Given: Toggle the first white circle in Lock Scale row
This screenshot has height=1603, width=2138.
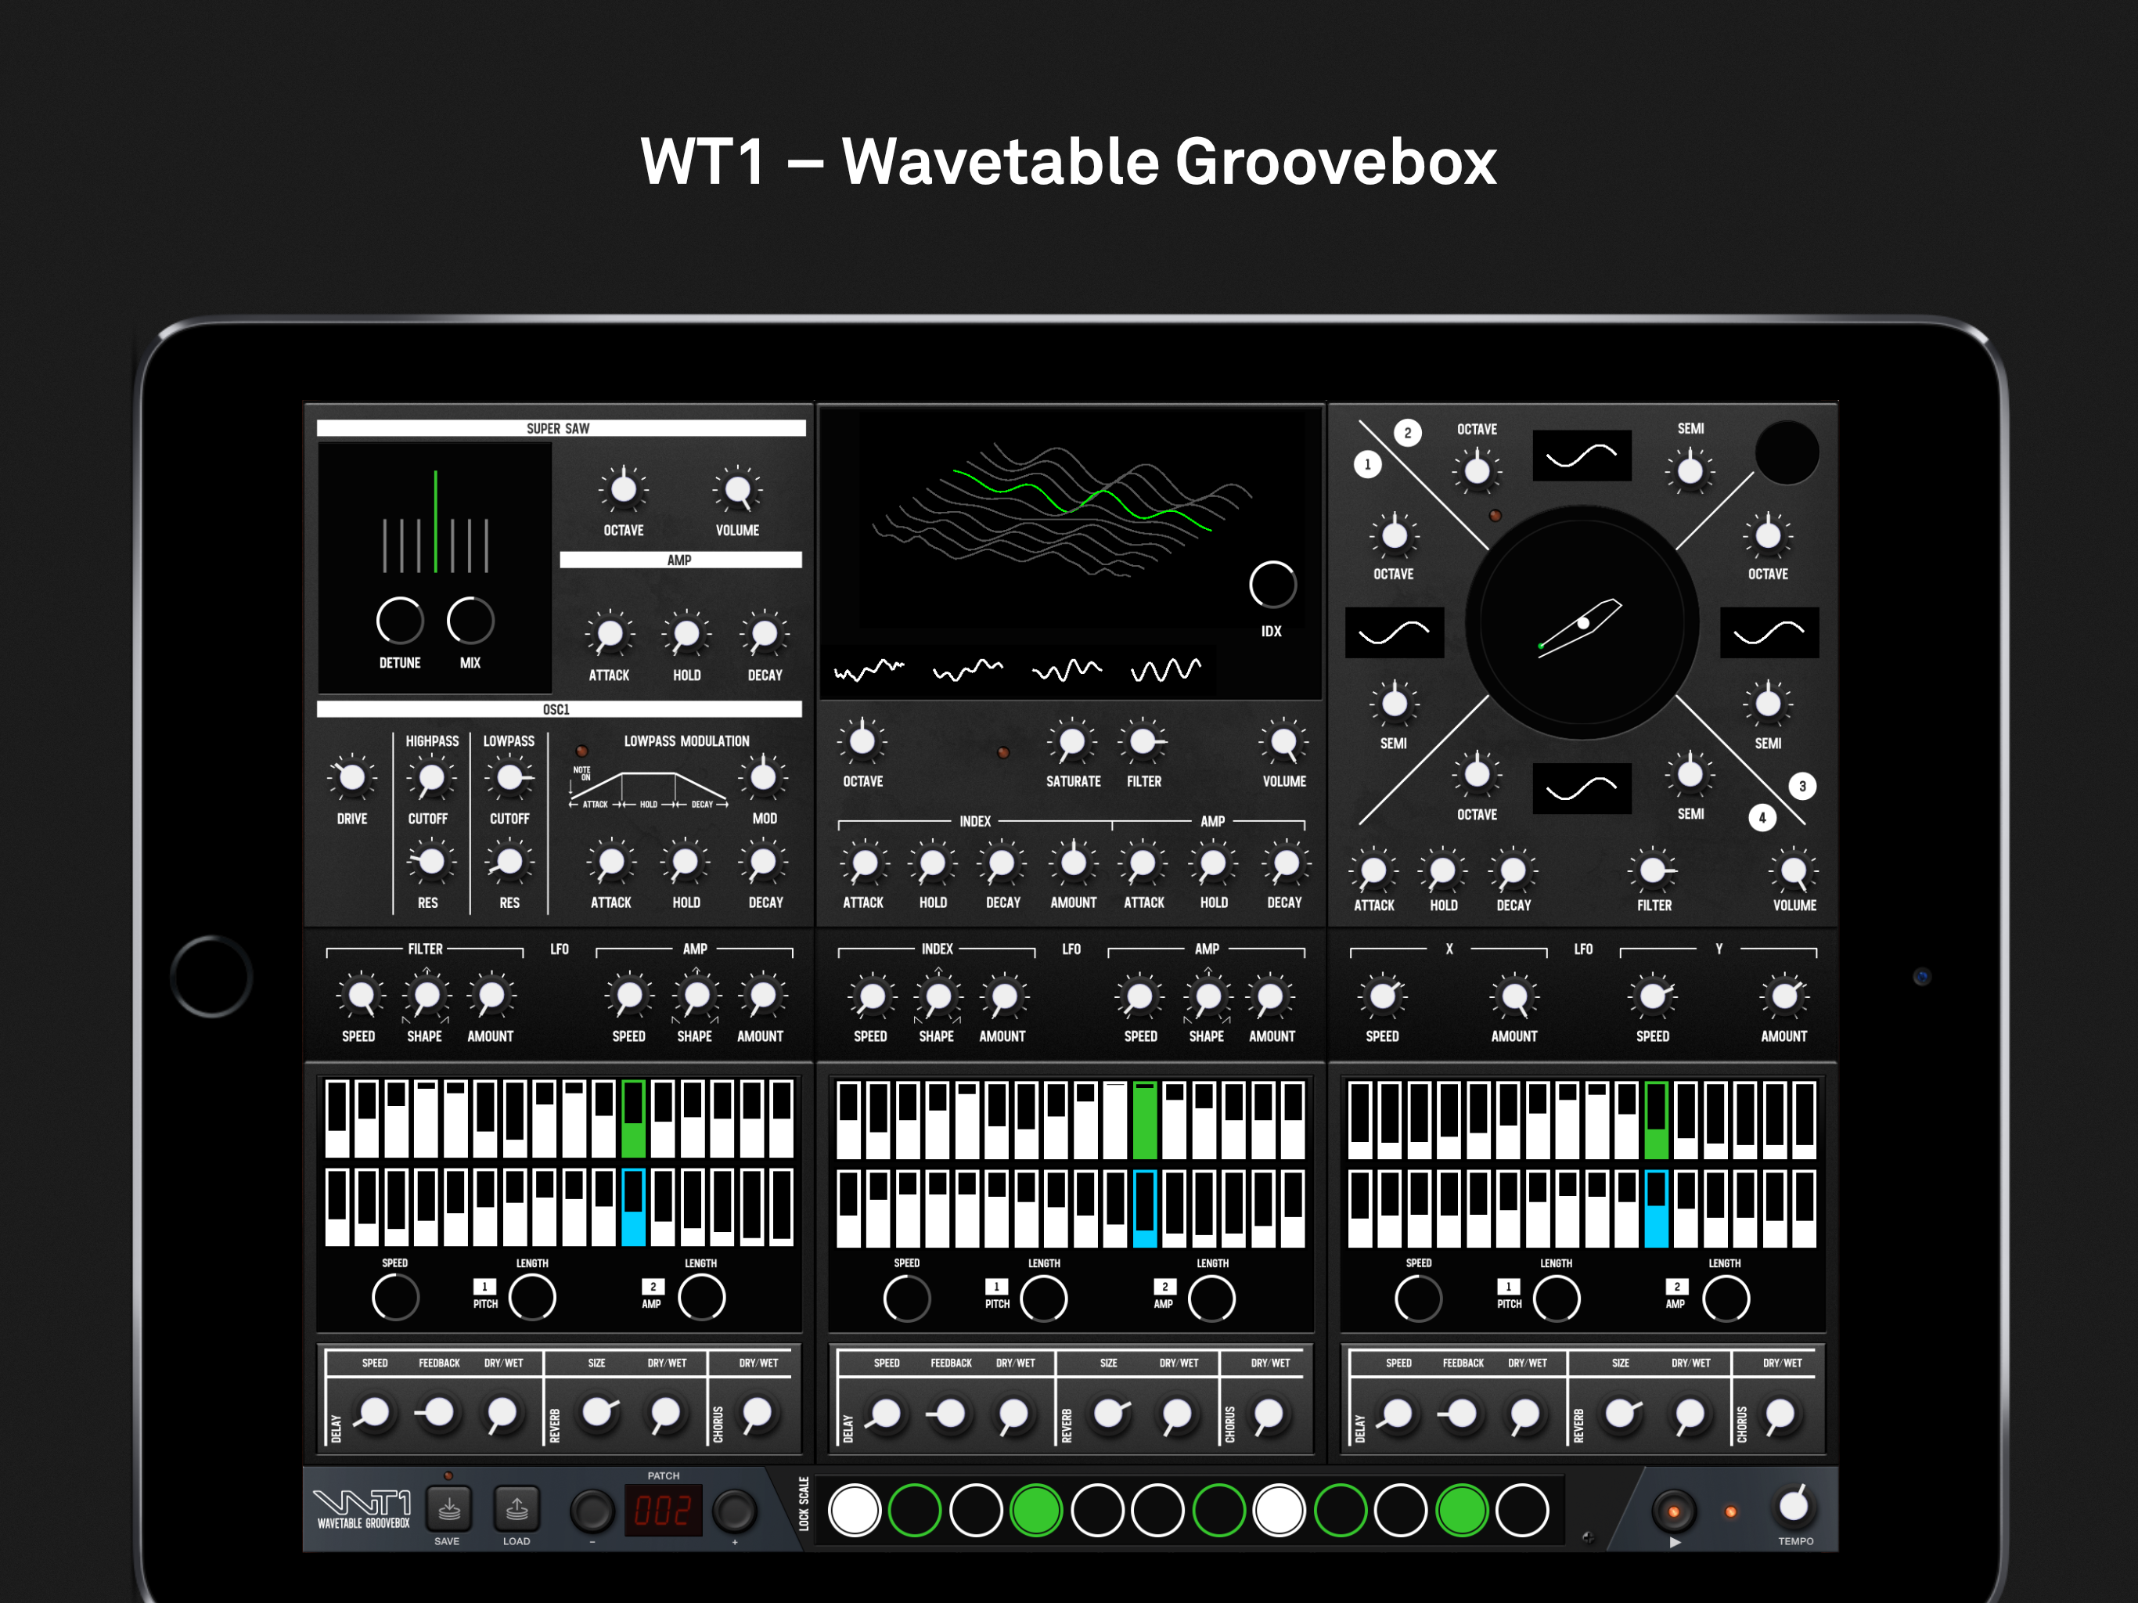Looking at the screenshot, I should (x=855, y=1510).
